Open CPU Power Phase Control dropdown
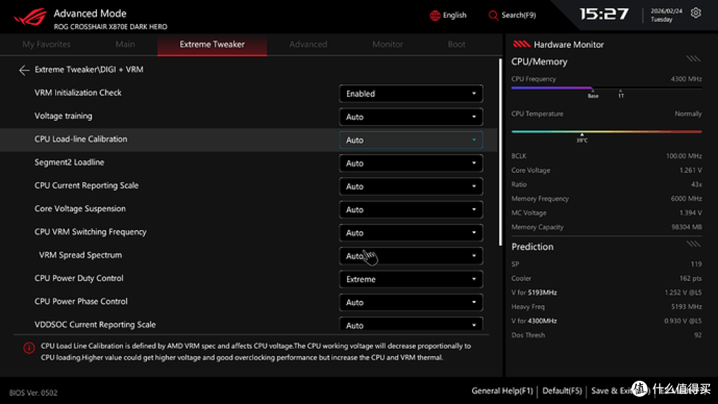 click(x=411, y=302)
